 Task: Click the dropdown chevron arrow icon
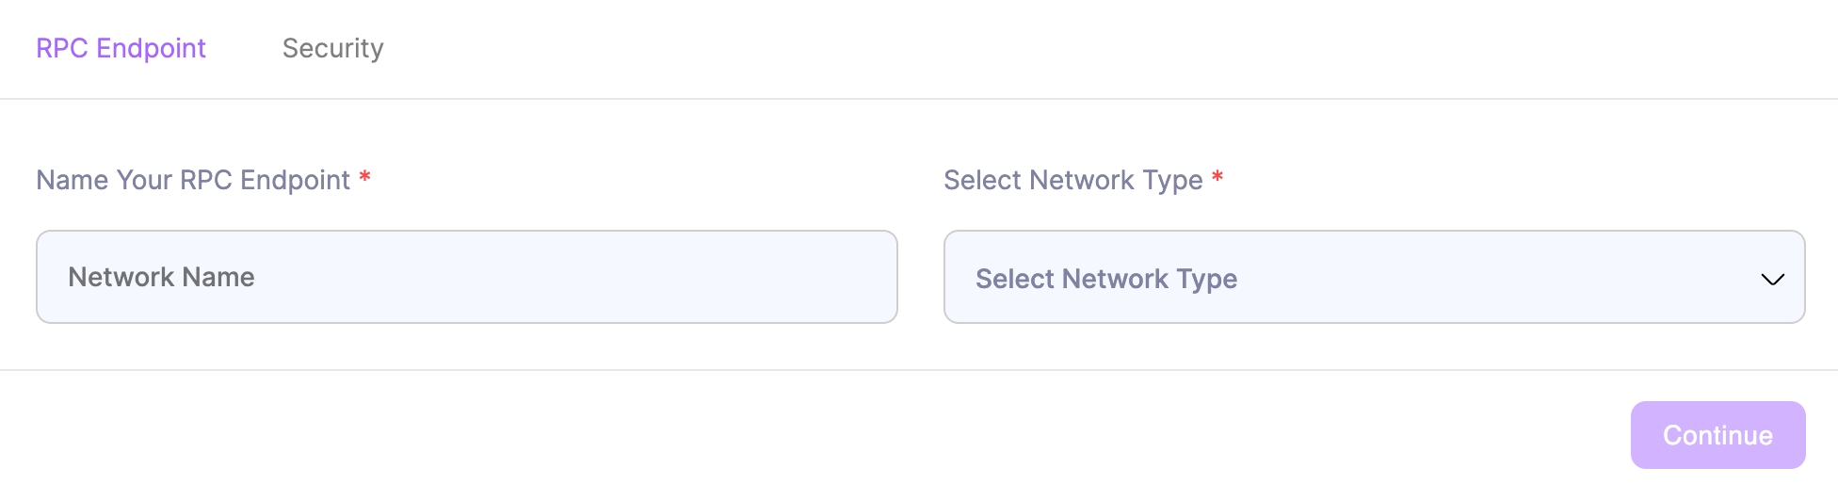[1772, 280]
